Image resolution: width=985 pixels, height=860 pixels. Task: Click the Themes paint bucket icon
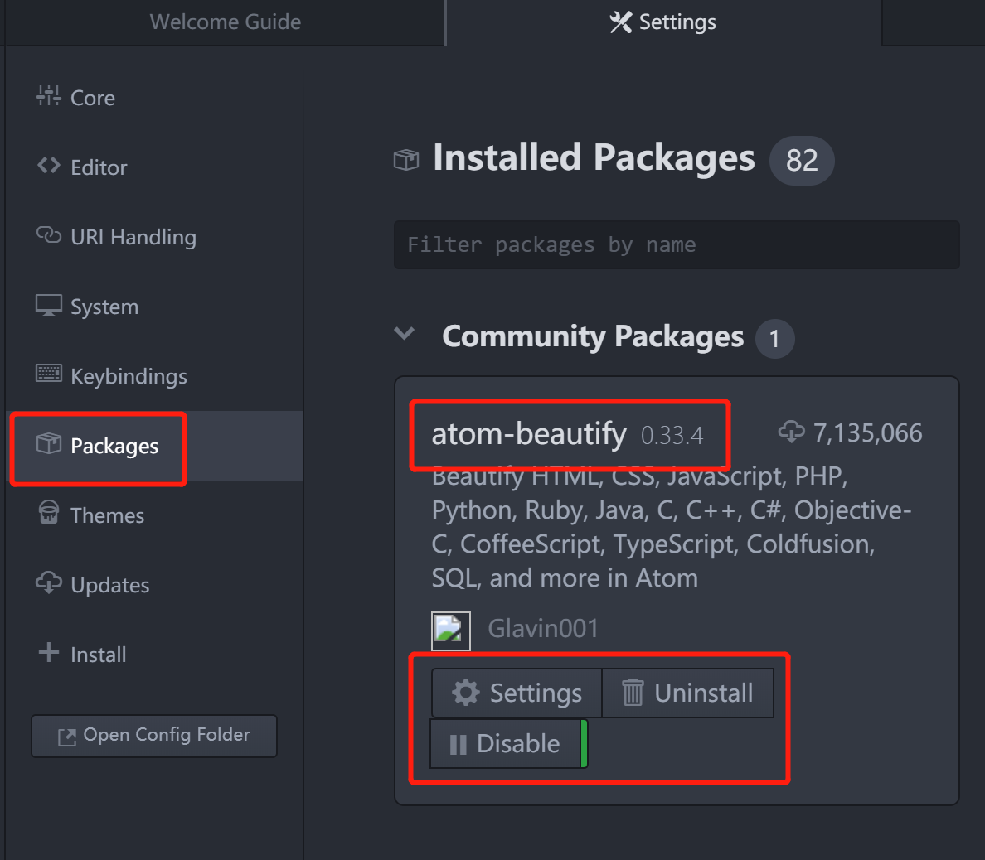48,513
